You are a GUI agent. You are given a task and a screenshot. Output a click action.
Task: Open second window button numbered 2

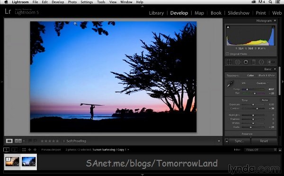pyautogui.click(x=15, y=150)
